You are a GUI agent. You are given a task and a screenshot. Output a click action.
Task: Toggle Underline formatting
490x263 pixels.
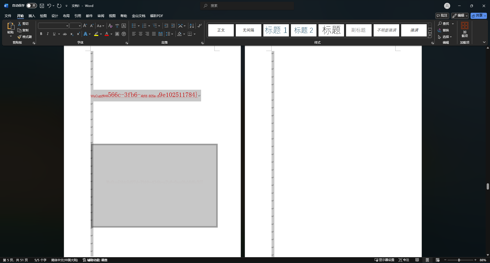[54, 34]
